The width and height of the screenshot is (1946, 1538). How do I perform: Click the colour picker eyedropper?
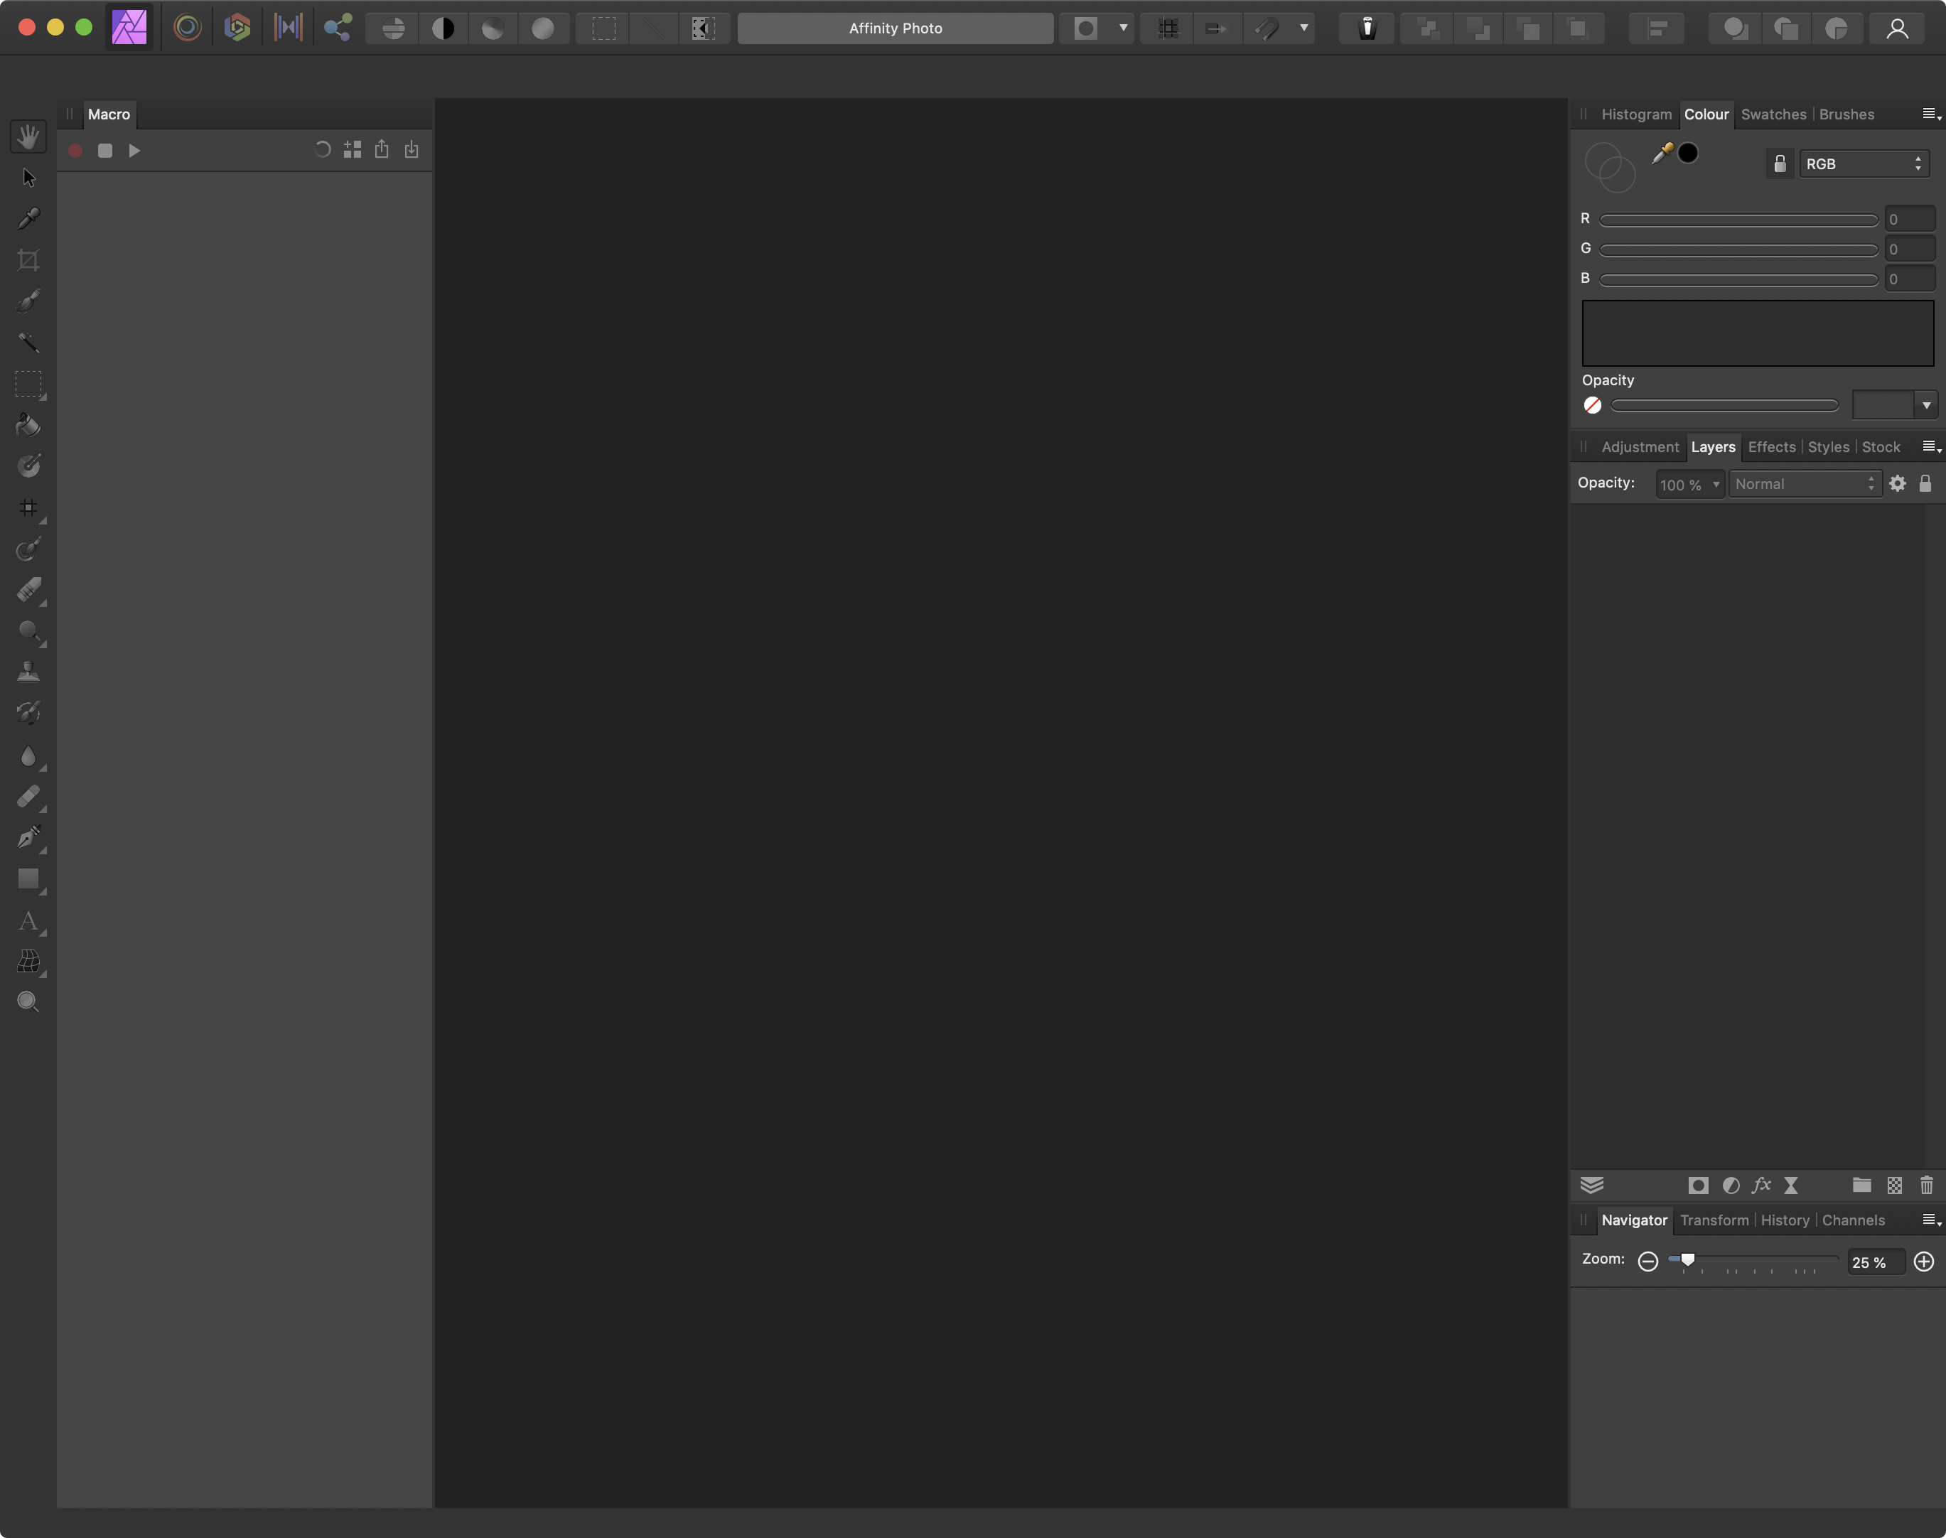pos(1662,154)
